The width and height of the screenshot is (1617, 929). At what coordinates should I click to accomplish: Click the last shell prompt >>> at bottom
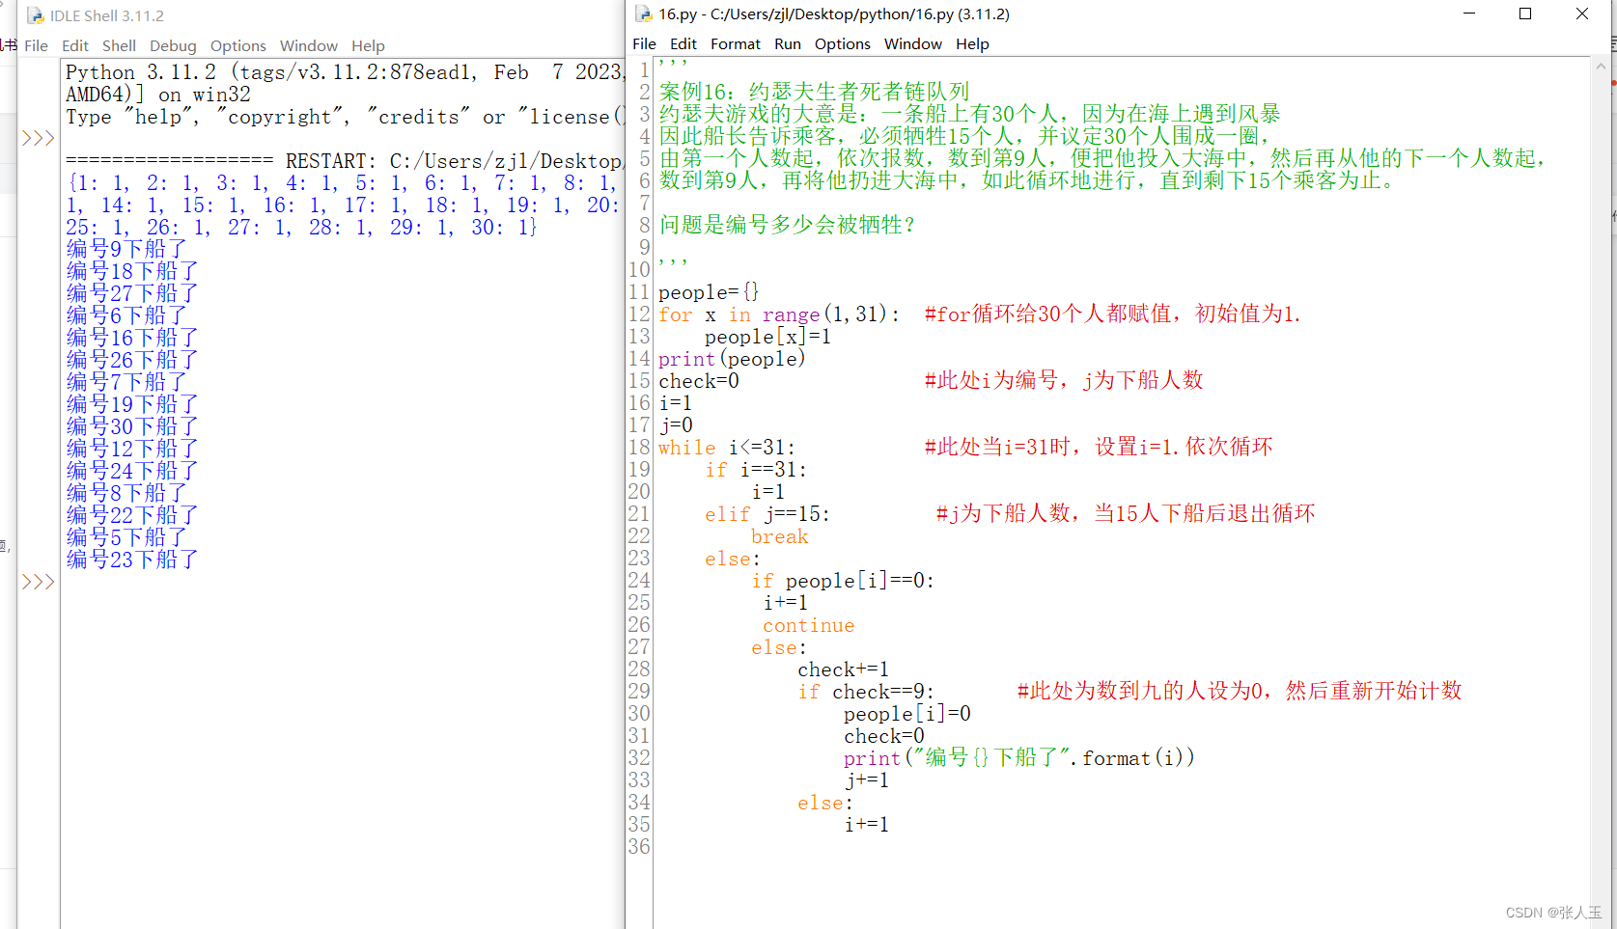pos(39,582)
